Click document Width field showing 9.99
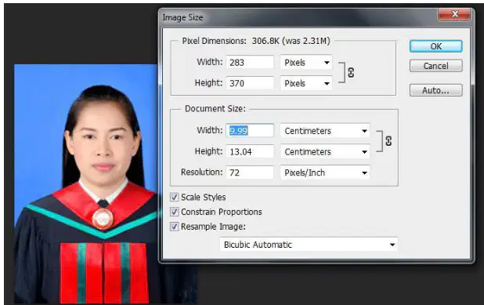The height and width of the screenshot is (305, 484). coord(250,131)
